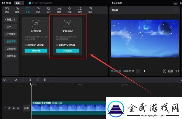Click the 文稿匹配 card icon
The image size is (182, 119).
67,24
